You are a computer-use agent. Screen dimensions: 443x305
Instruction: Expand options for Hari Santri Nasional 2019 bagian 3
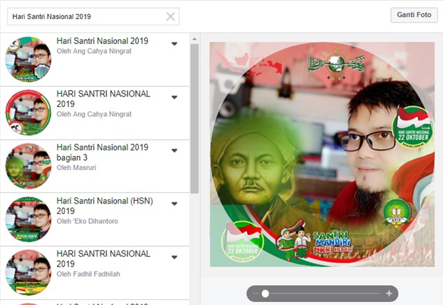point(174,150)
